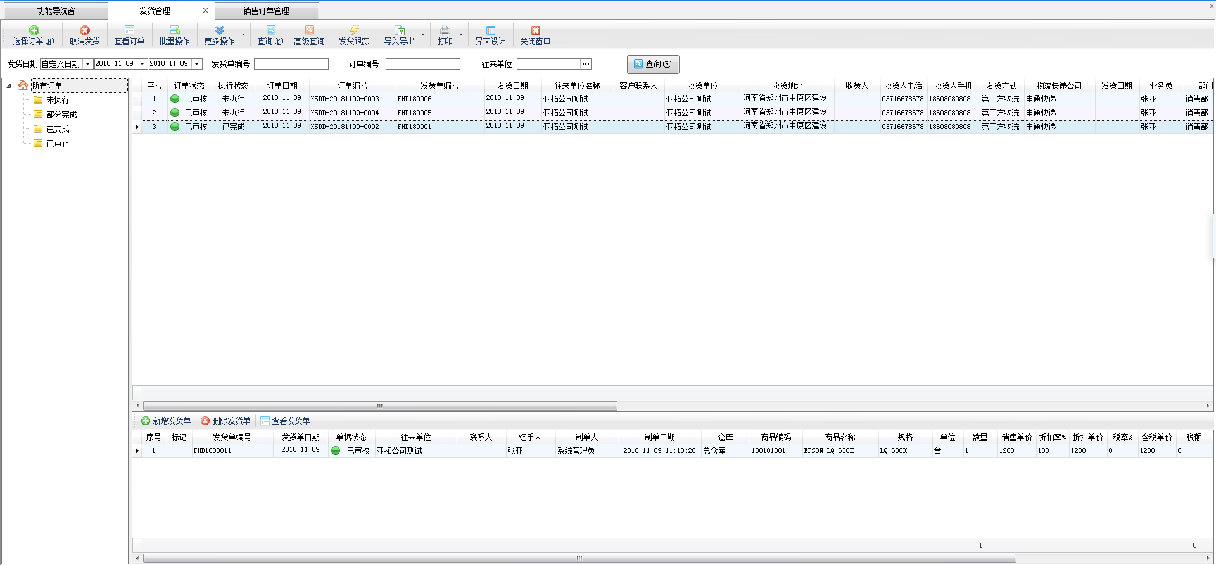This screenshot has height=565, width=1216.
Task: Switch to the 销售订单管理 tab
Action: tap(266, 11)
